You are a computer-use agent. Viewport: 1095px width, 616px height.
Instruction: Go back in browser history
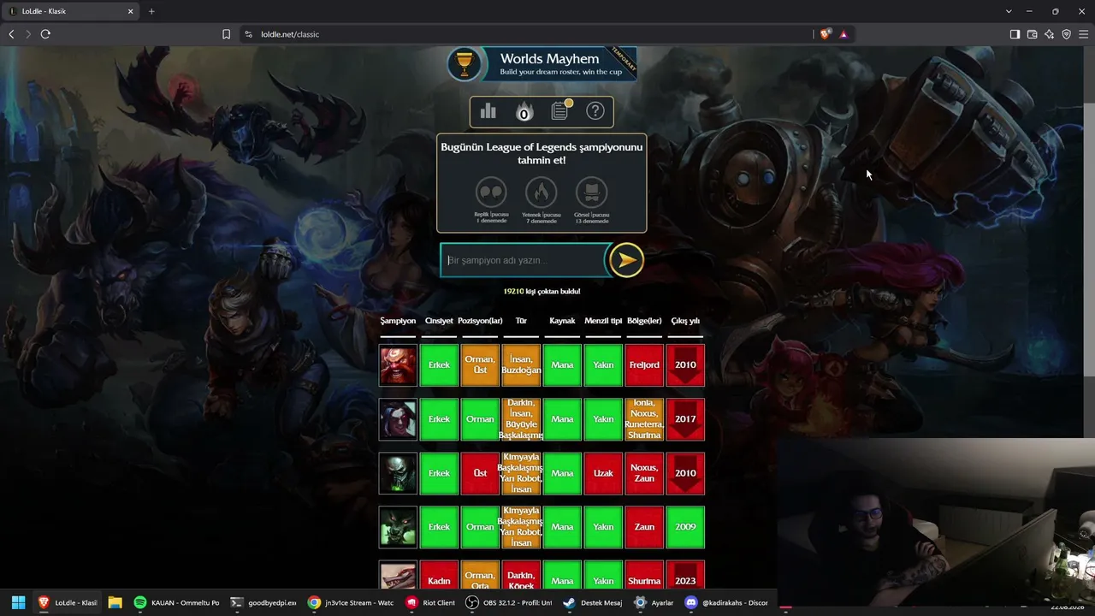click(x=11, y=34)
